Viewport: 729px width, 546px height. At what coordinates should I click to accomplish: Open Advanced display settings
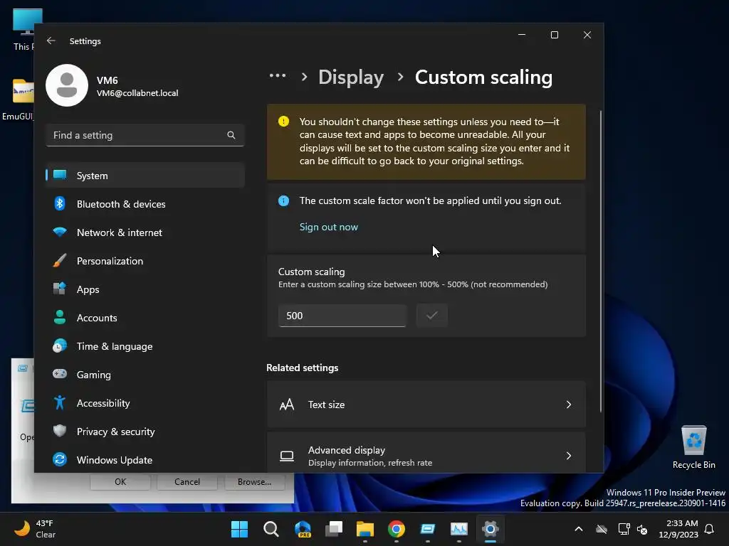[x=426, y=454]
